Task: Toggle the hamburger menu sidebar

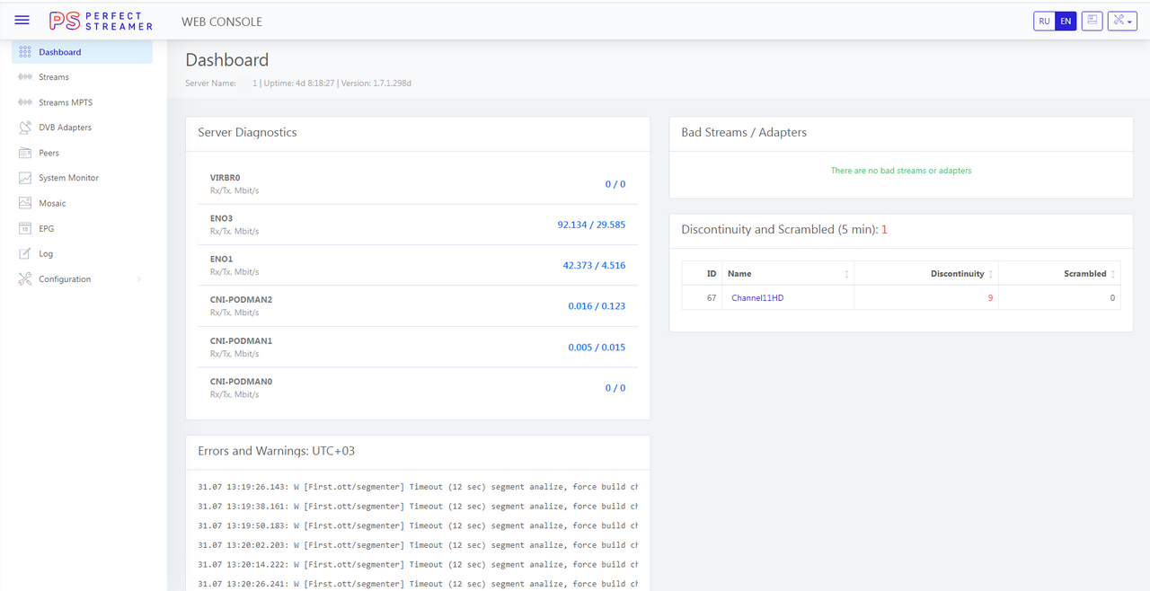Action: (22, 21)
